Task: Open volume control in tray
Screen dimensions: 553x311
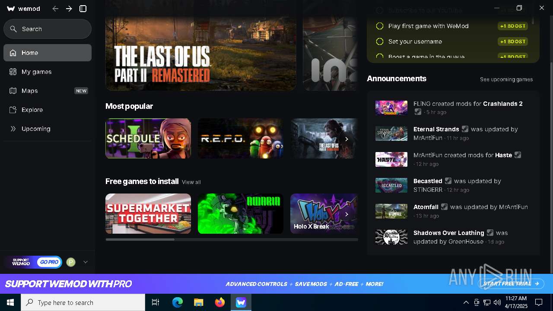Action: pyautogui.click(x=497, y=302)
